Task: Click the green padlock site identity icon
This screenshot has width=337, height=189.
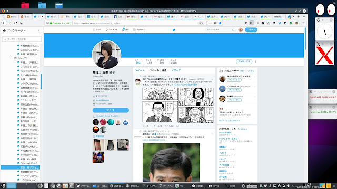Action: [51, 23]
